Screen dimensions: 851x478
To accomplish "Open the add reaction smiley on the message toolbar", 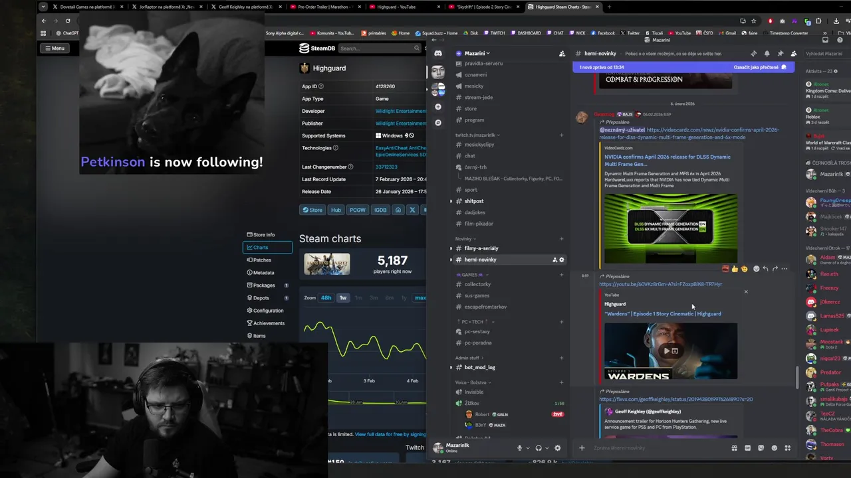I will pos(756,269).
